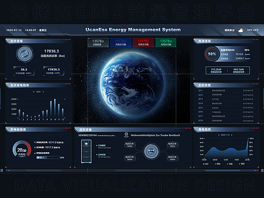Screen dimensions: 264x198
Task: Click the 充电桩信息 panel header
Action: point(38,129)
